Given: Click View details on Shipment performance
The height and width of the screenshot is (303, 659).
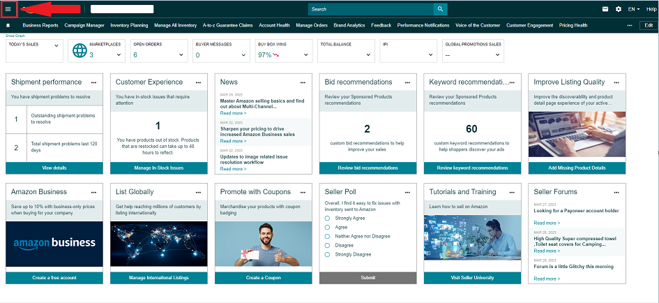Looking at the screenshot, I should click(x=54, y=168).
